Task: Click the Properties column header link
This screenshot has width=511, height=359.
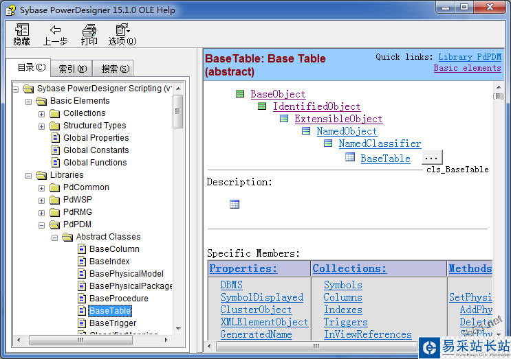Action: (243, 268)
